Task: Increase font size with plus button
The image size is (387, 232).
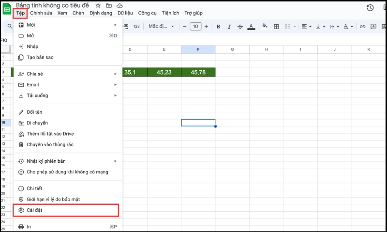Action: click(207, 26)
